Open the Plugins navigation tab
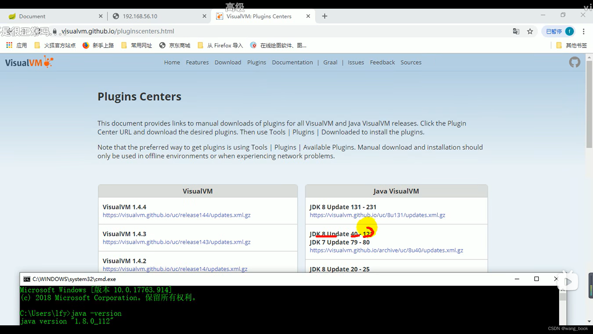The width and height of the screenshot is (593, 334). point(257,62)
